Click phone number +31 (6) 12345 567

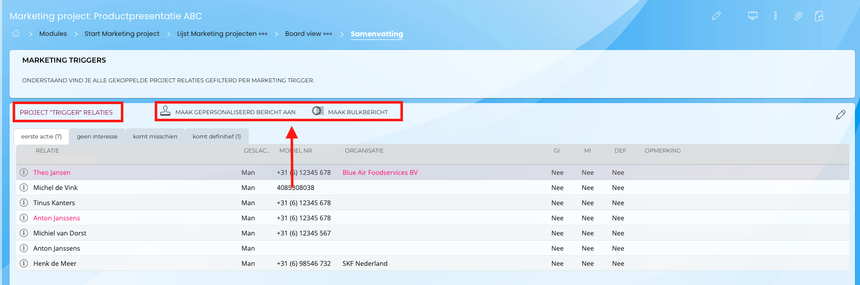[304, 233]
